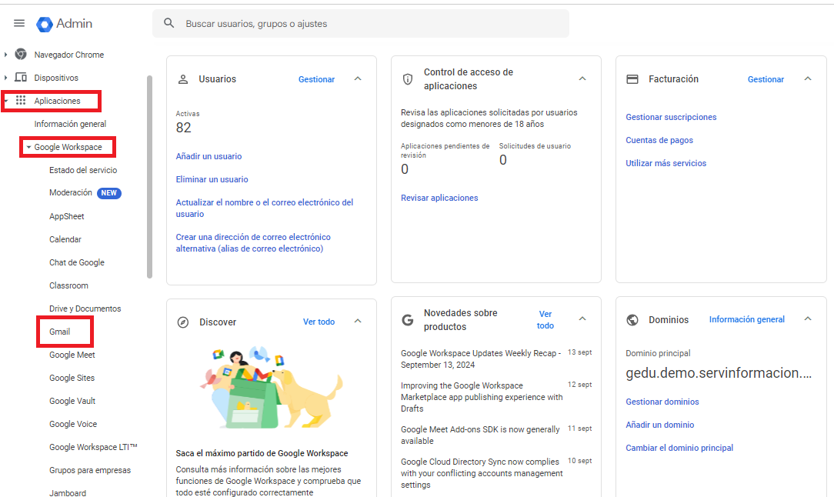Collapse the Novedades sobre productos card
Image resolution: width=834 pixels, height=497 pixels.
tap(582, 319)
